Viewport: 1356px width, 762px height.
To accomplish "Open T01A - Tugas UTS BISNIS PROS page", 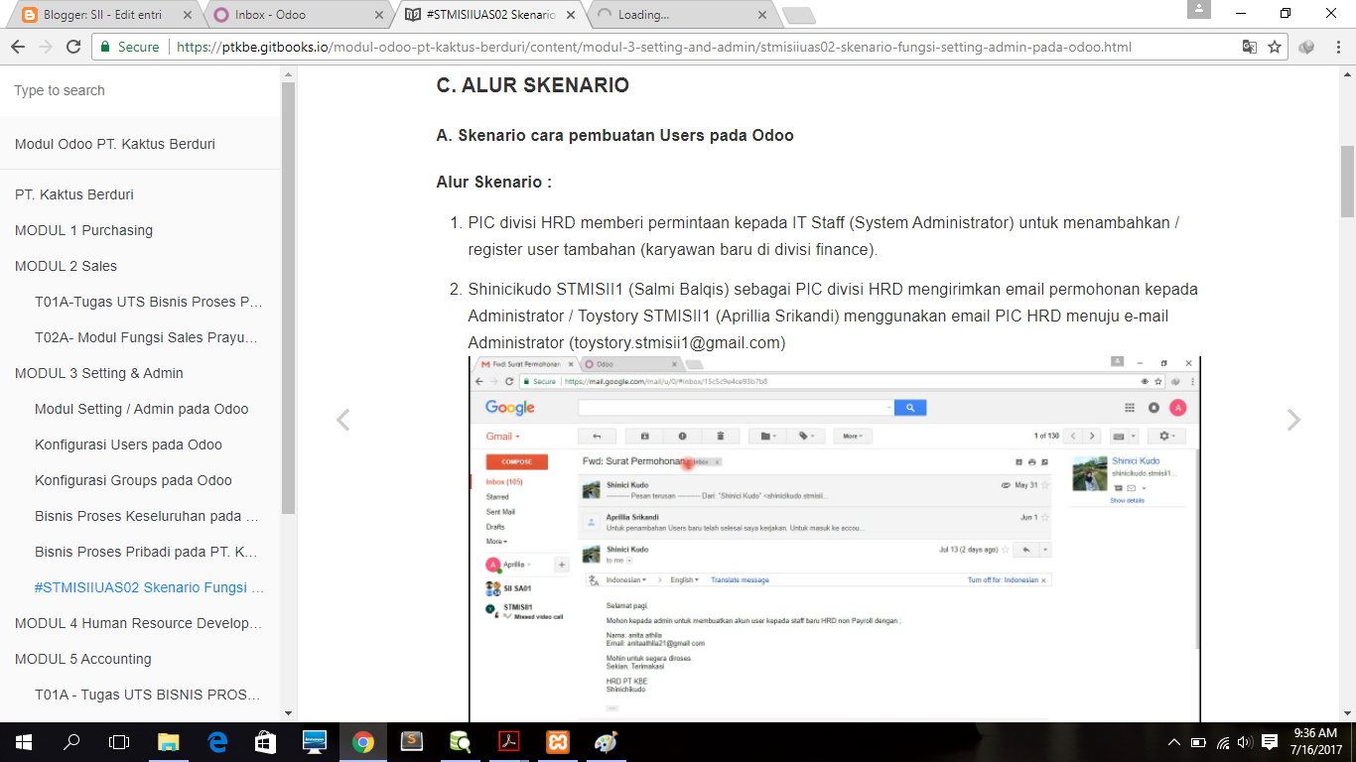I will 148,695.
